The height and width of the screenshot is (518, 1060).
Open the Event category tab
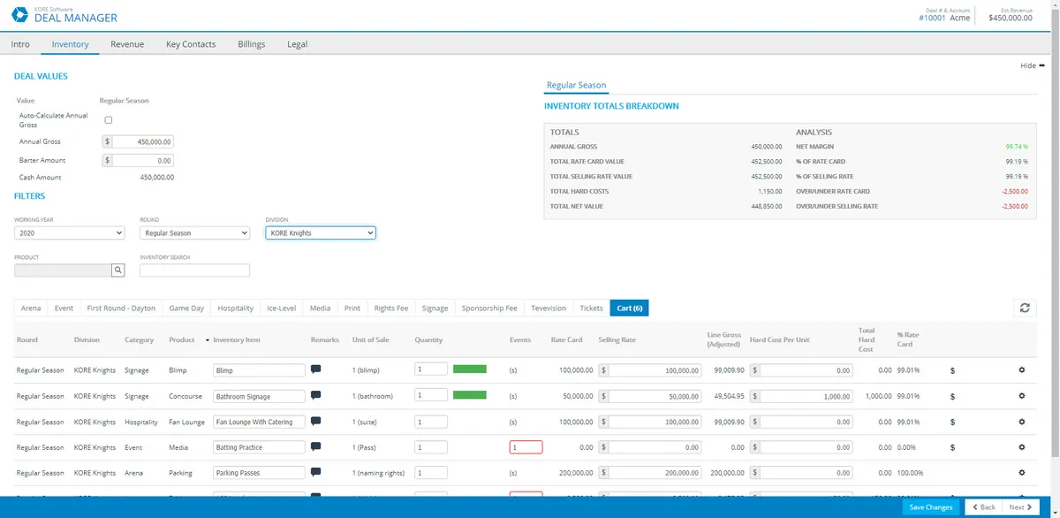point(64,308)
